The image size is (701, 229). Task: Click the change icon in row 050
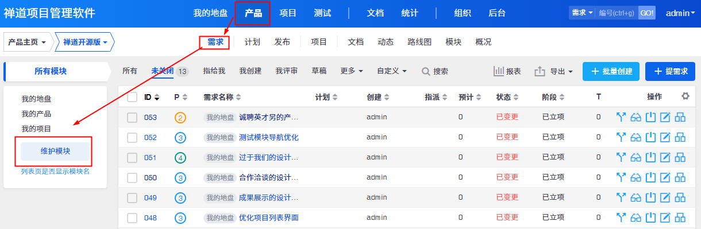pyautogui.click(x=621, y=178)
